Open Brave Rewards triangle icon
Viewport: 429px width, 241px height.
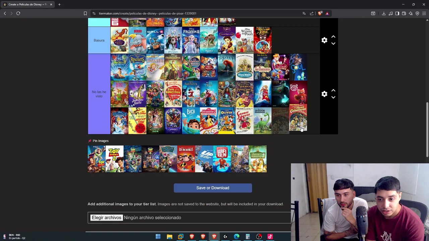coord(327,13)
